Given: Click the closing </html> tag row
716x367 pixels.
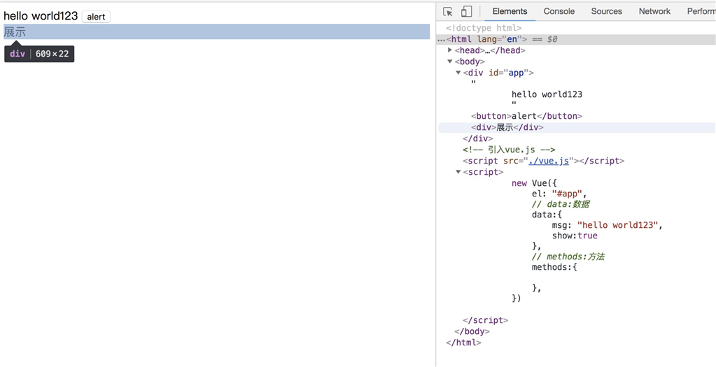Looking at the screenshot, I should (463, 343).
